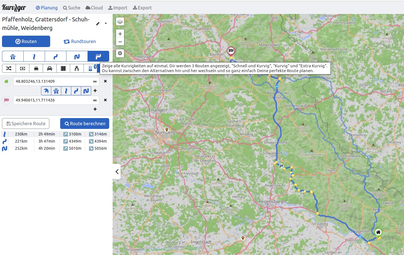Image resolution: width=404 pixels, height=255 pixels.
Task: Toggle avoid unpaved roads option
Action: pyautogui.click(x=63, y=68)
